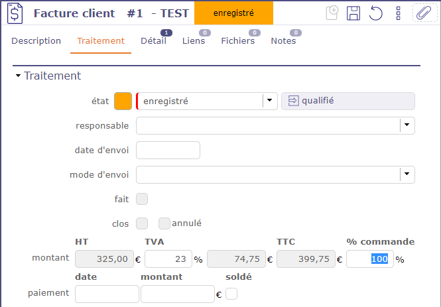Click the orange état color swatch
This screenshot has width=441, height=307.
(123, 101)
